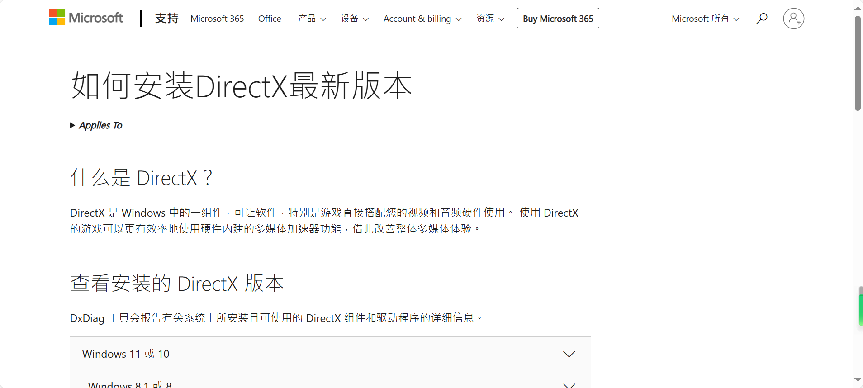This screenshot has height=388, width=863.
Task: Click the scrollbar down arrow
Action: pos(858,380)
